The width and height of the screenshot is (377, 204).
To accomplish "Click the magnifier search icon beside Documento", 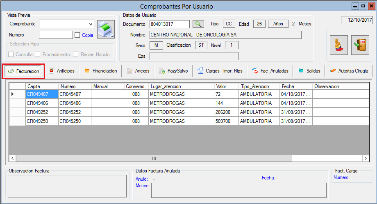I will [x=198, y=24].
